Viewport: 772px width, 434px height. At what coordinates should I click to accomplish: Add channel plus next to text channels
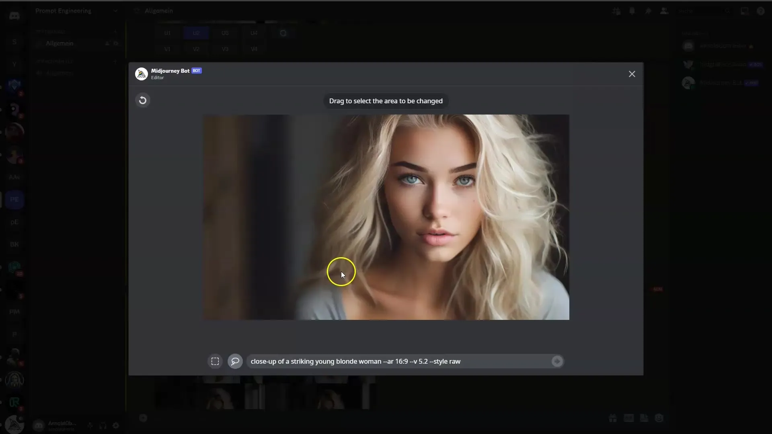tap(115, 31)
